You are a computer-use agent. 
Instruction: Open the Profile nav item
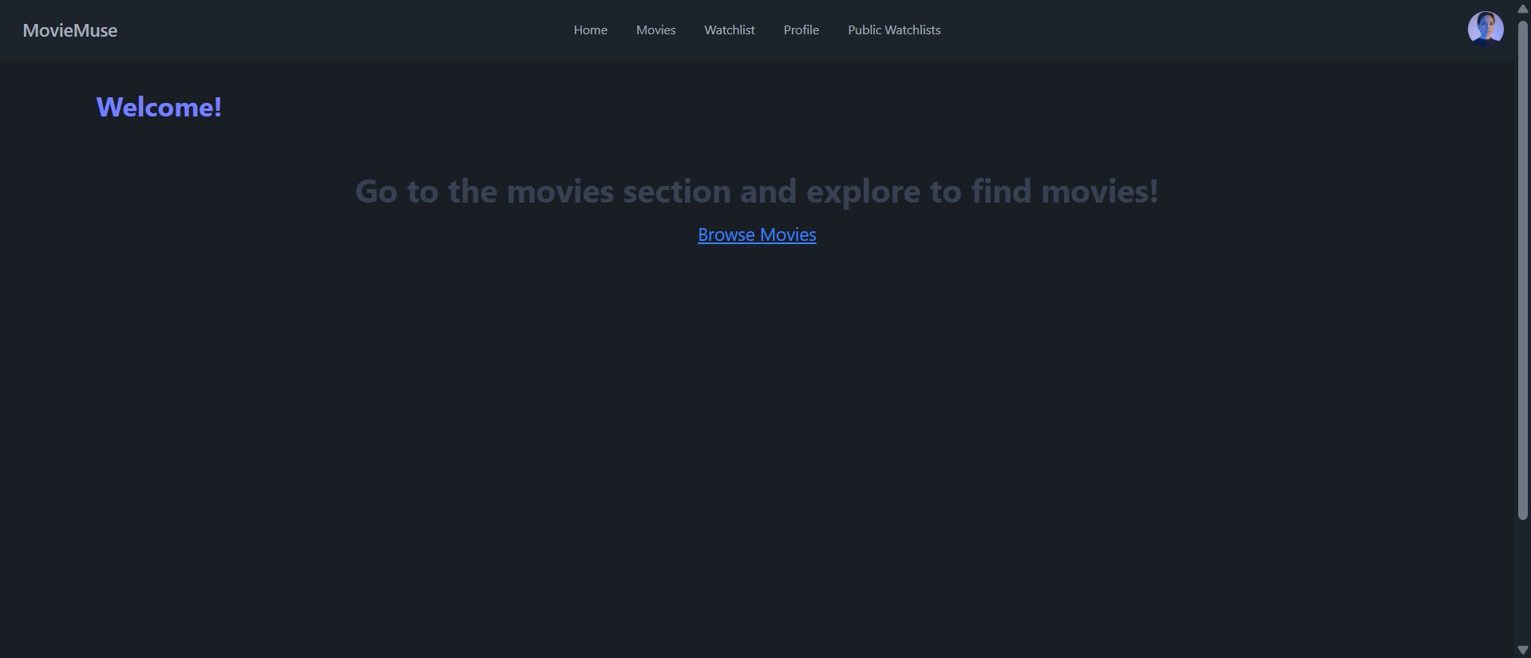coord(801,30)
